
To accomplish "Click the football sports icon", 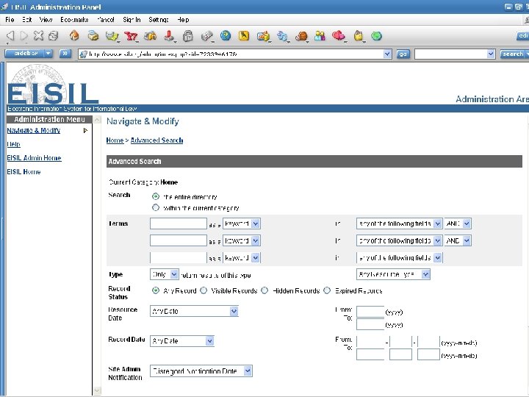I will coord(301,36).
